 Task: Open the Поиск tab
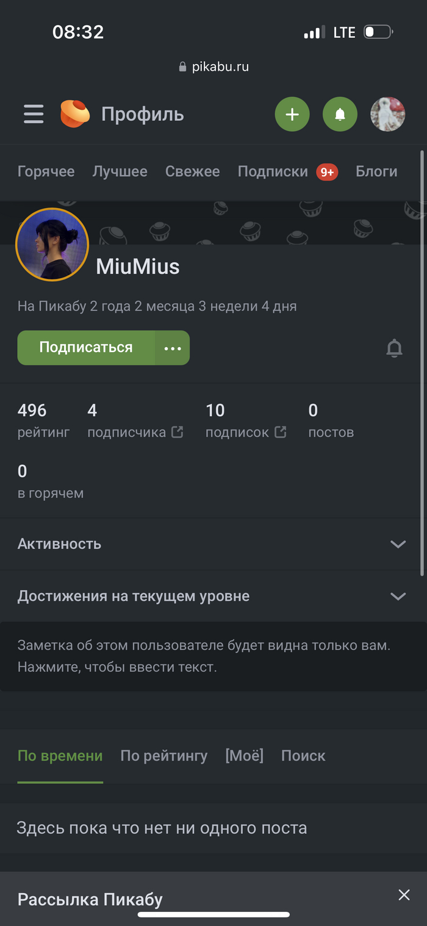tap(303, 756)
